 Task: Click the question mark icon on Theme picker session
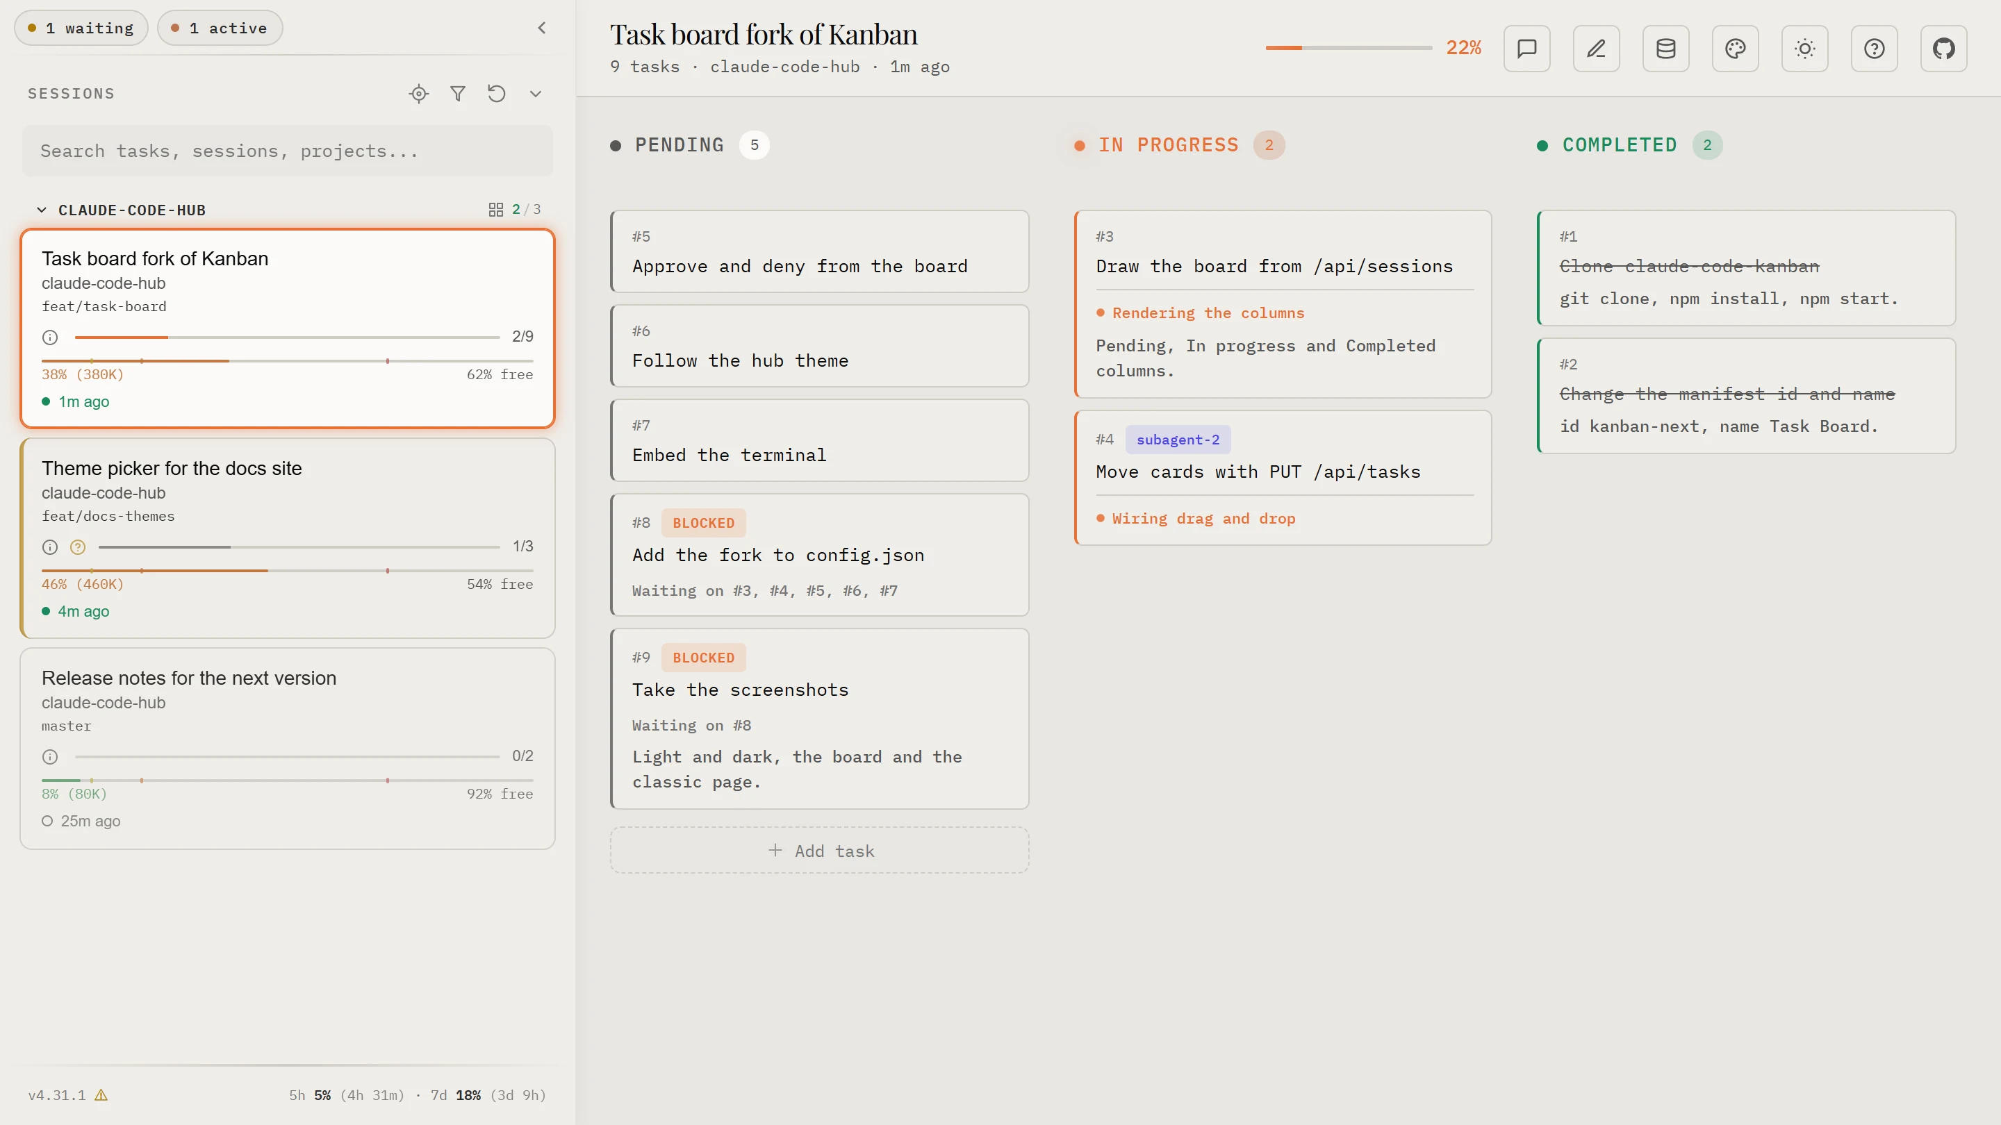pos(78,547)
